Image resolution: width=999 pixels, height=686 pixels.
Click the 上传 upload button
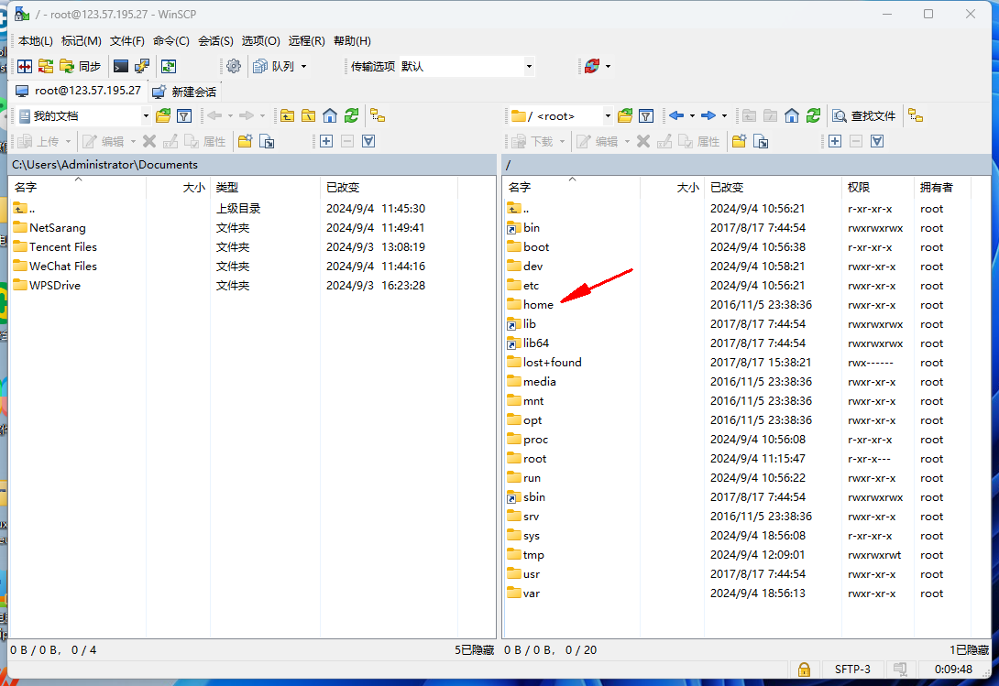(x=38, y=141)
